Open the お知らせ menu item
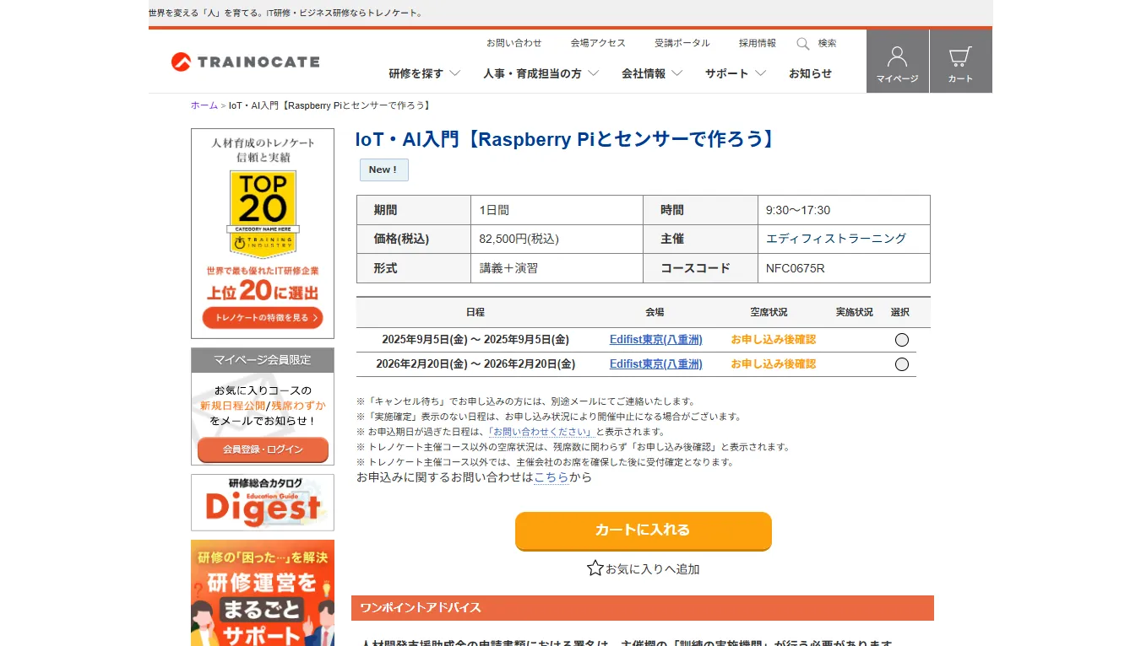The height and width of the screenshot is (646, 1141). click(x=810, y=73)
